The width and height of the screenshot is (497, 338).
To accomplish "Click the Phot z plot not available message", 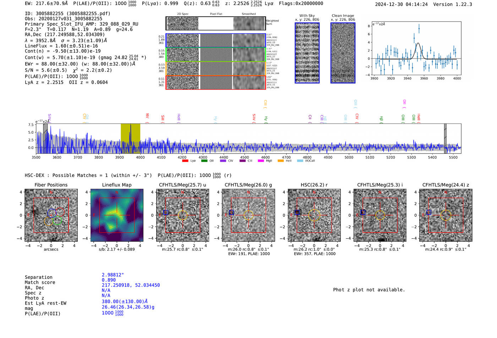I will coord(369,290).
